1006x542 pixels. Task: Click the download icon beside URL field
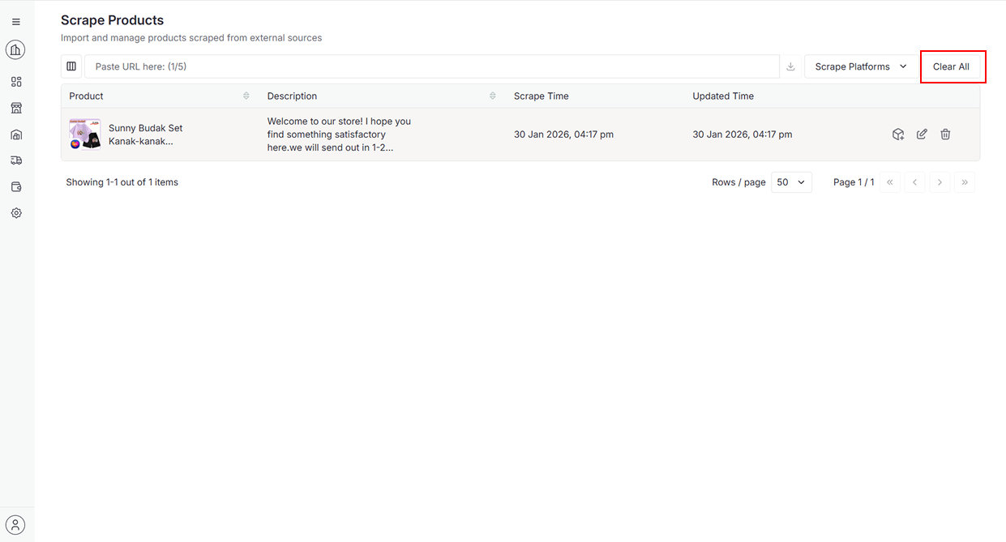click(x=790, y=66)
